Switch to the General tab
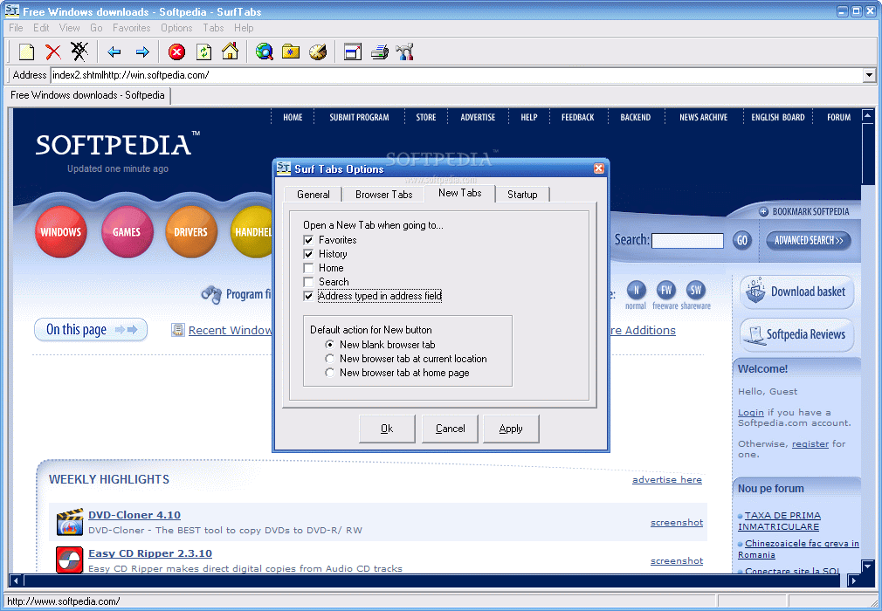Viewport: 882px width, 611px height. [314, 195]
